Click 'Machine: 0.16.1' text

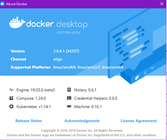tap(88, 107)
